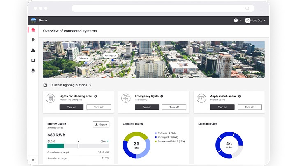This screenshot has width=296, height=166.
Task: Turn off Lights for cleaning crew
Action: tap(99, 107)
